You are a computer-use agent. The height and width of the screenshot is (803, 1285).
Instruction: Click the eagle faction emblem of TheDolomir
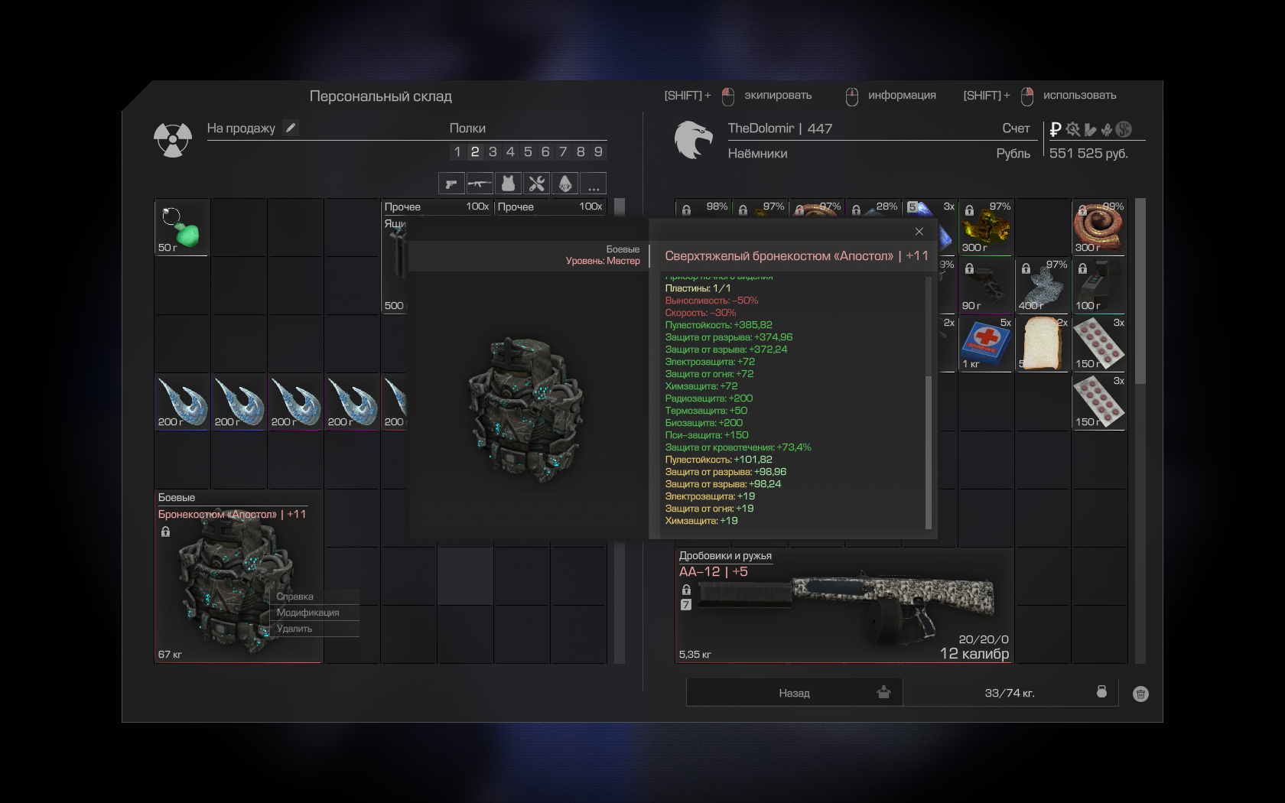(693, 140)
